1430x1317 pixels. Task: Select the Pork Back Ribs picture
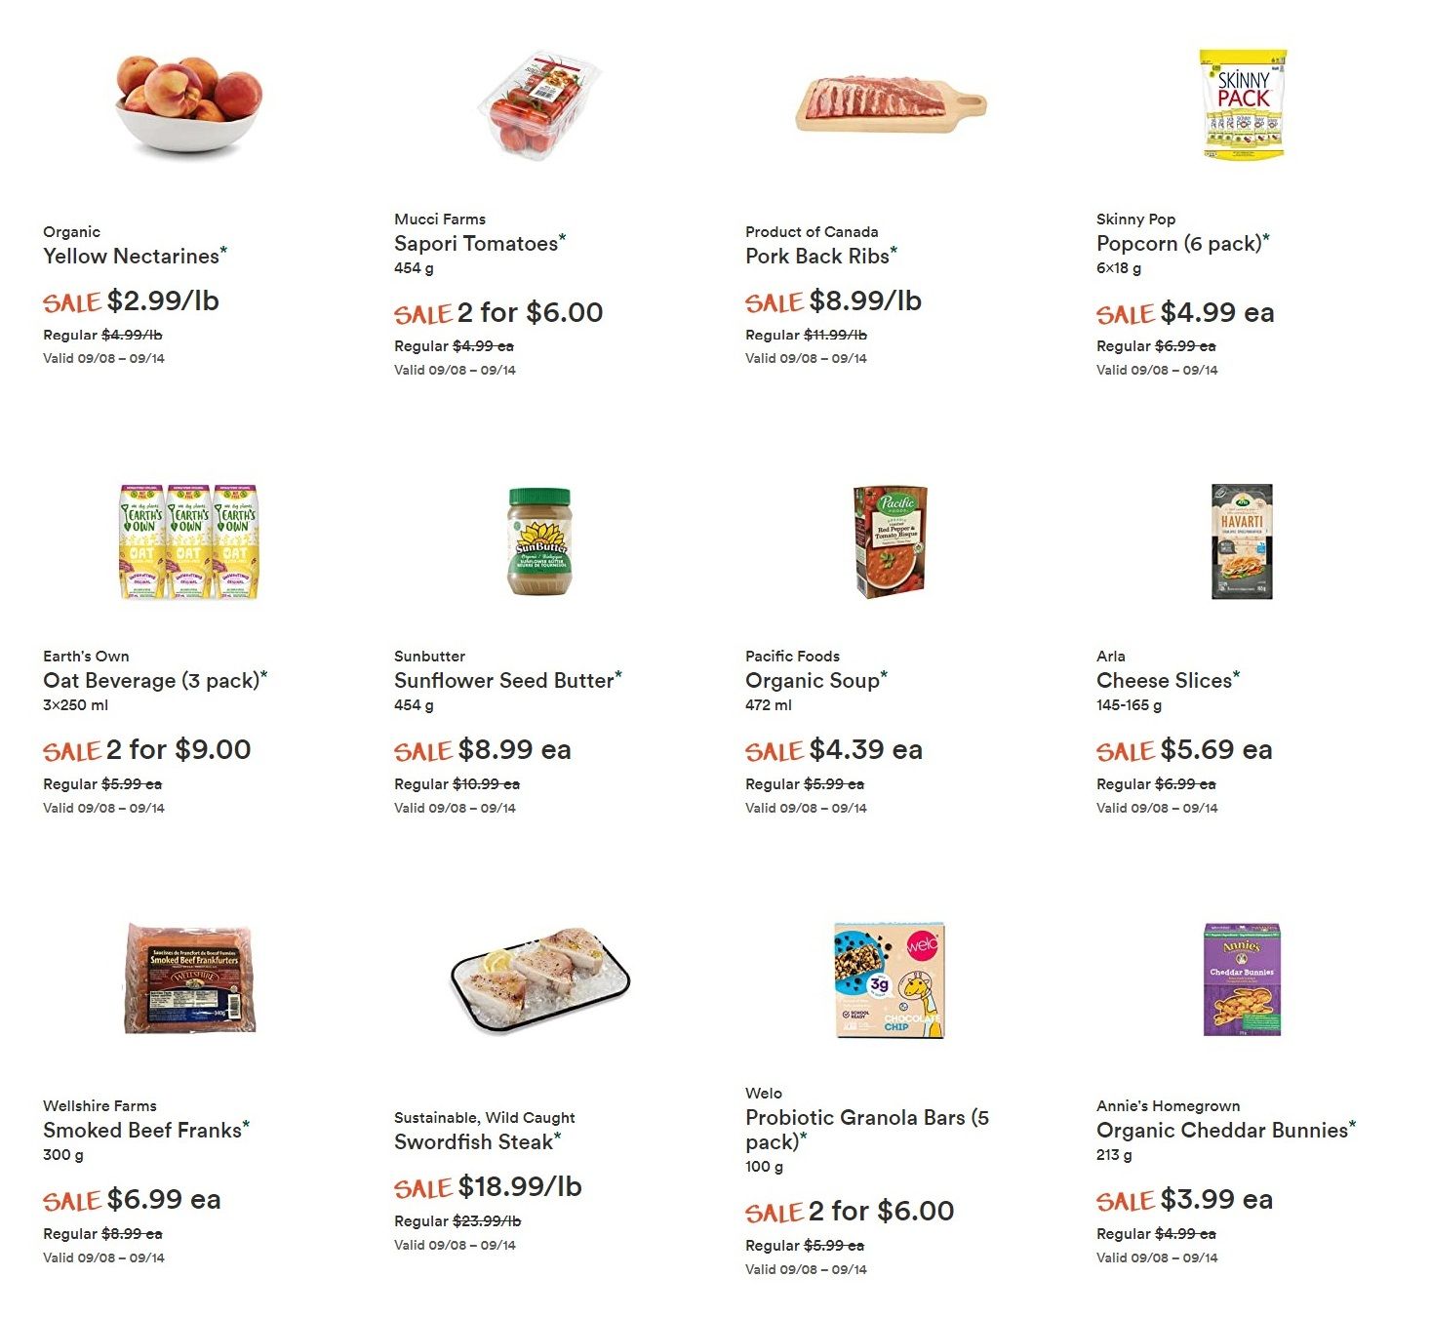click(x=891, y=104)
